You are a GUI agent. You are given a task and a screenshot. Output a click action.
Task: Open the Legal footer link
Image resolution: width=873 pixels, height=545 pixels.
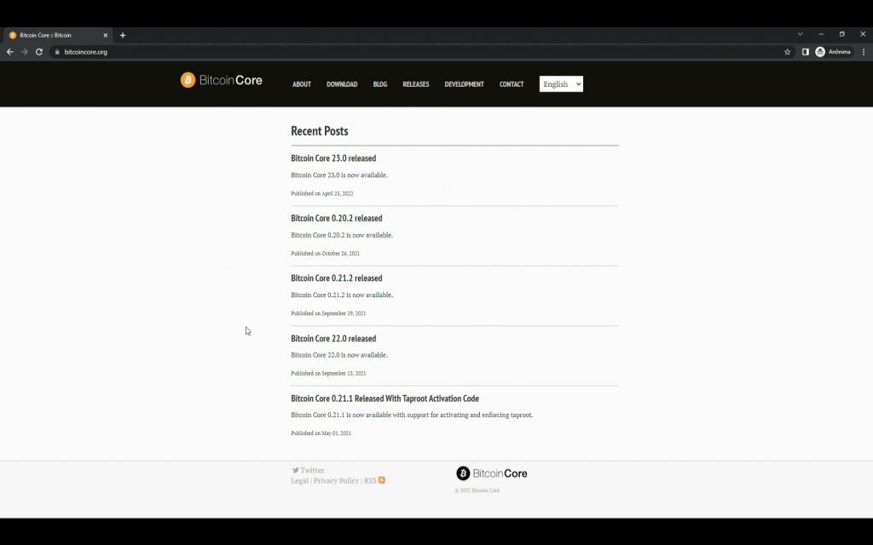point(299,480)
